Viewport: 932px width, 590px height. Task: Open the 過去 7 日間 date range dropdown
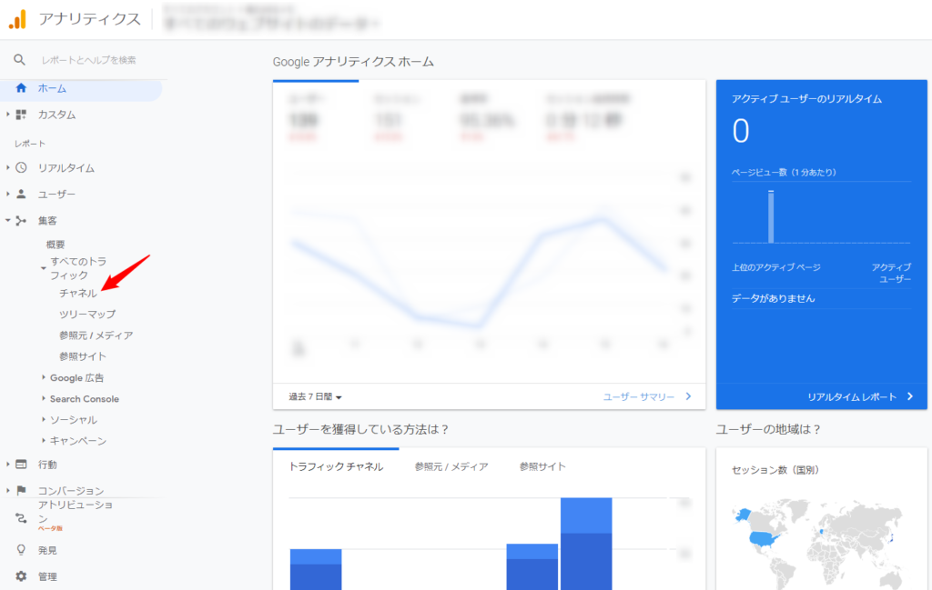(x=315, y=396)
